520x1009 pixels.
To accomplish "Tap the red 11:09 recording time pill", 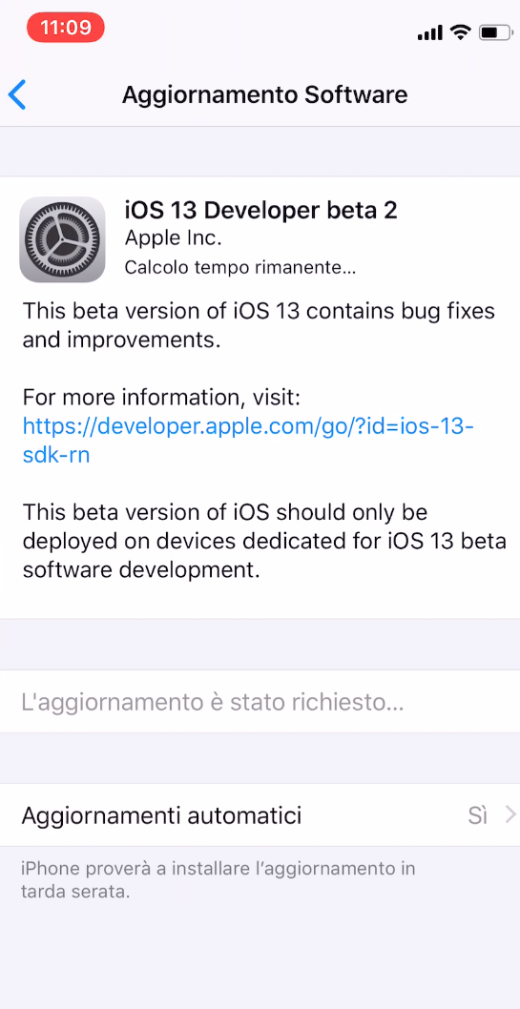I will [x=66, y=28].
